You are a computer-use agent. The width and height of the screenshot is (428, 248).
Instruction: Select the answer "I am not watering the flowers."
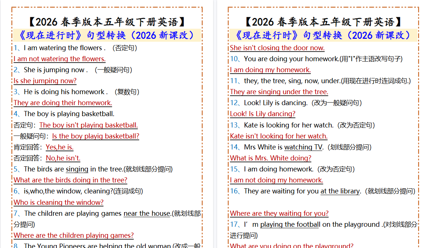[59, 59]
